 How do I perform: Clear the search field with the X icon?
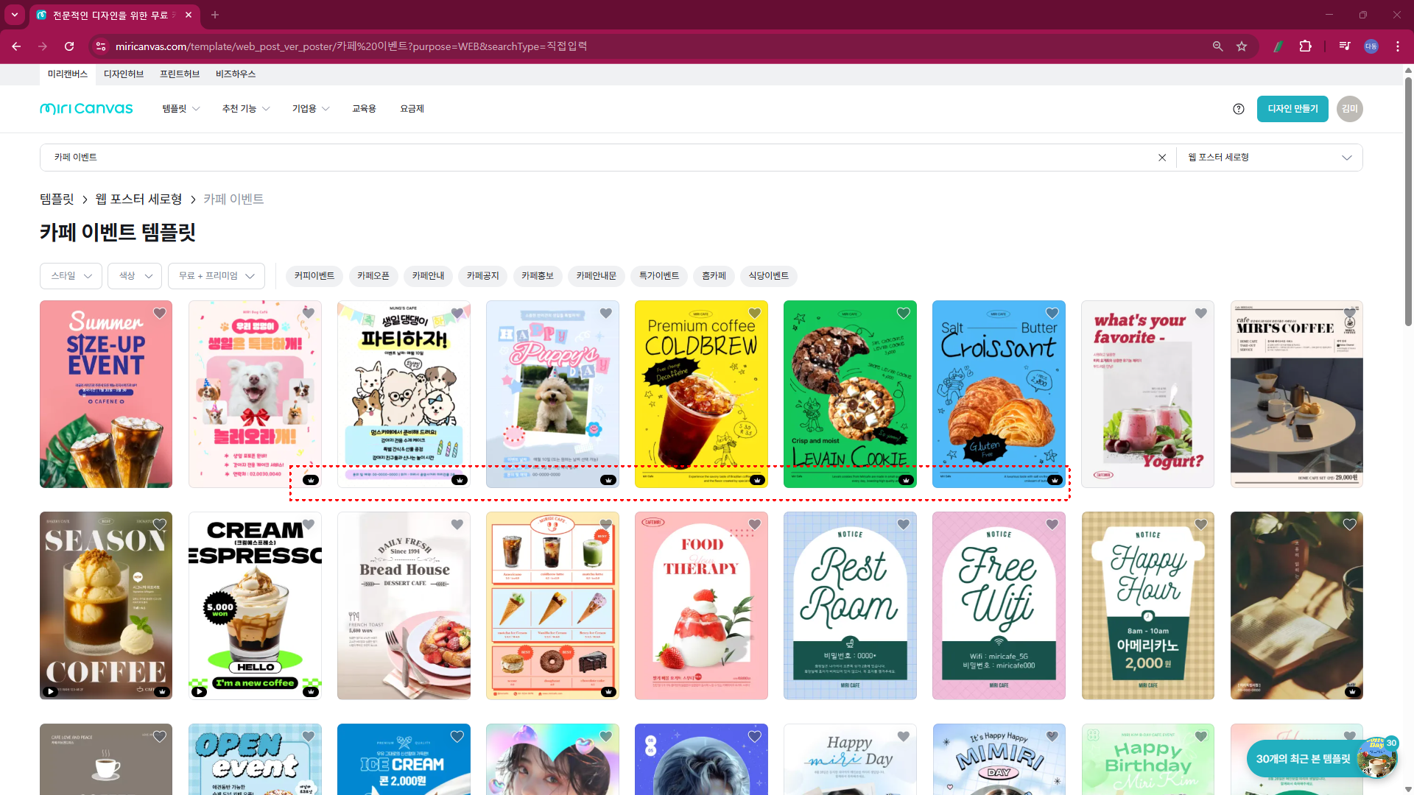pyautogui.click(x=1162, y=158)
